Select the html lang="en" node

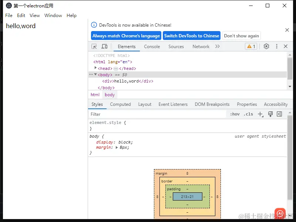[x=113, y=62]
